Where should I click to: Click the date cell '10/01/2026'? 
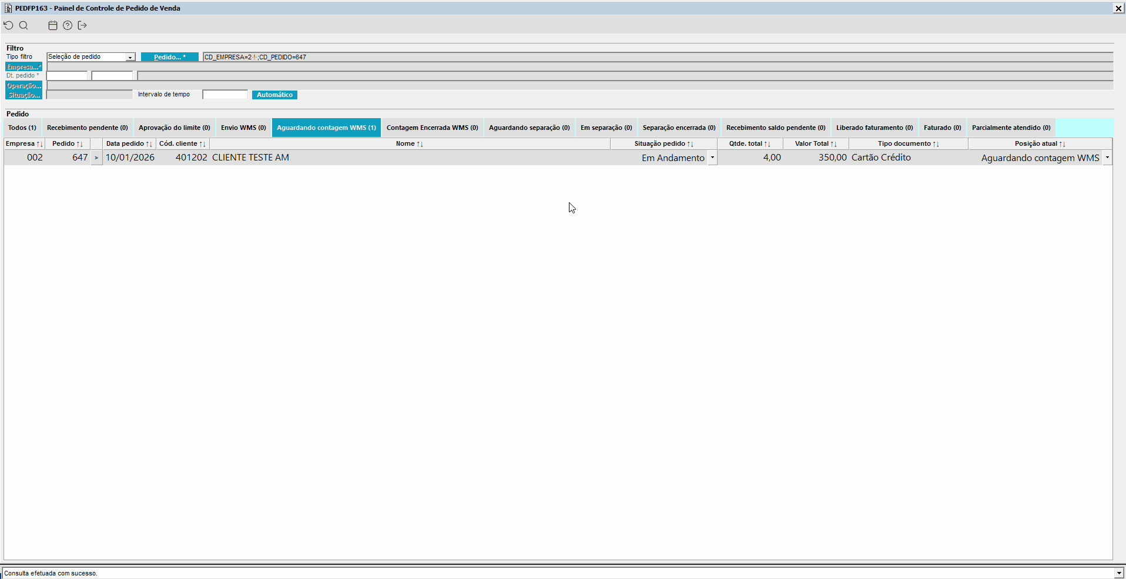130,158
